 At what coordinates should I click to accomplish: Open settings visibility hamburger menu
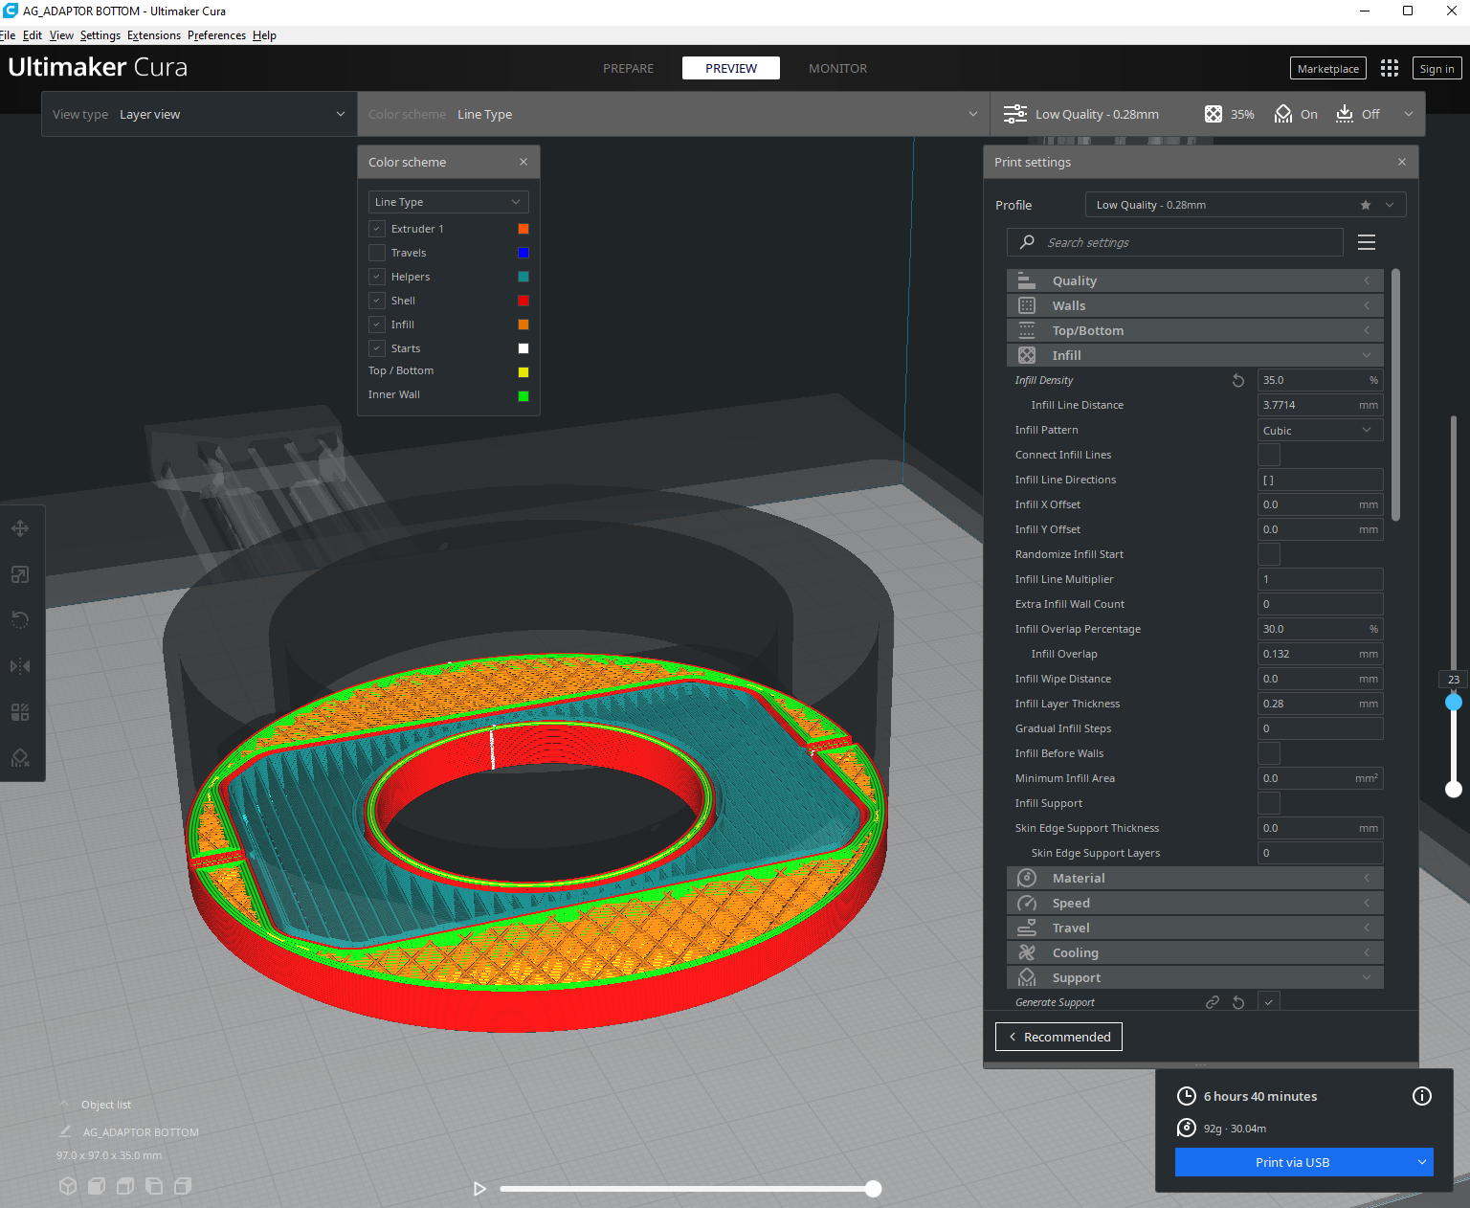(x=1367, y=242)
